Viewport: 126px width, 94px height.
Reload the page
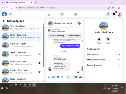click(x=12, y=8)
